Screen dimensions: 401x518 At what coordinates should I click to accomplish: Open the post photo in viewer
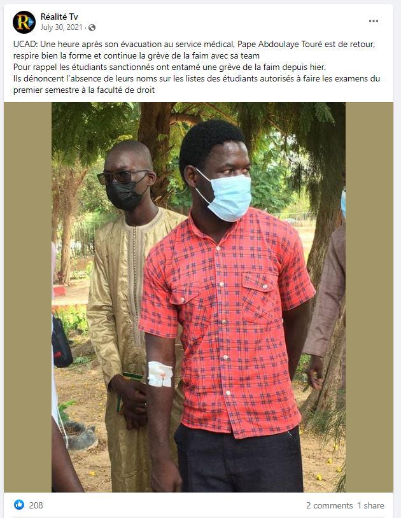click(199, 297)
